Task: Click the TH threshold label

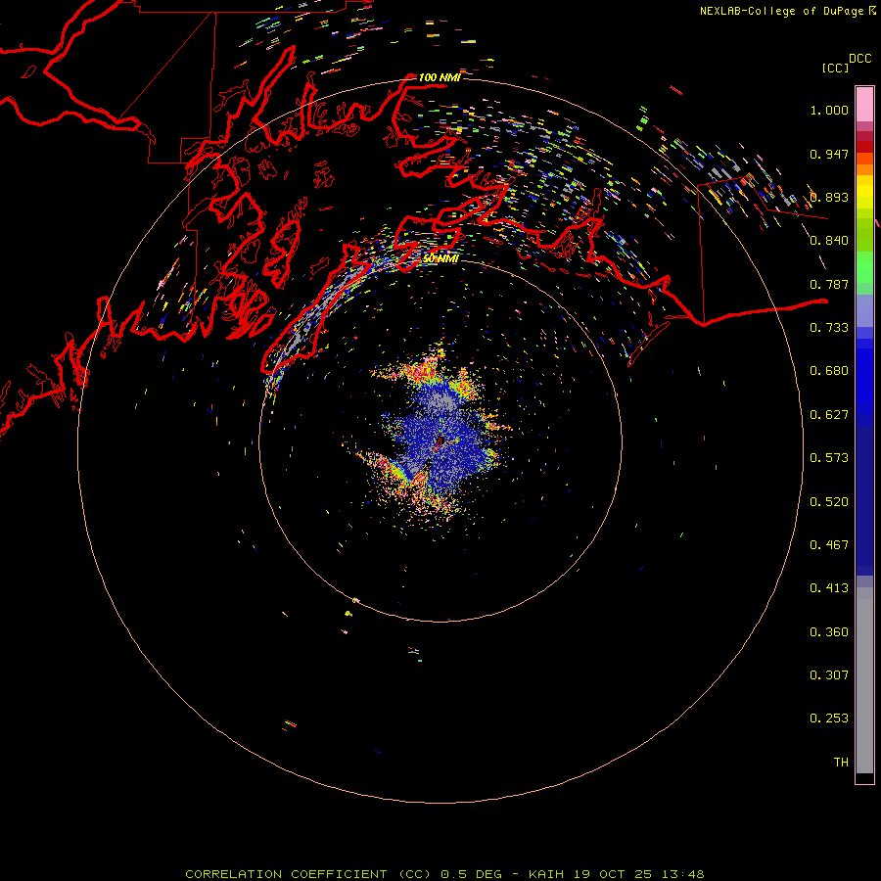Action: (841, 763)
